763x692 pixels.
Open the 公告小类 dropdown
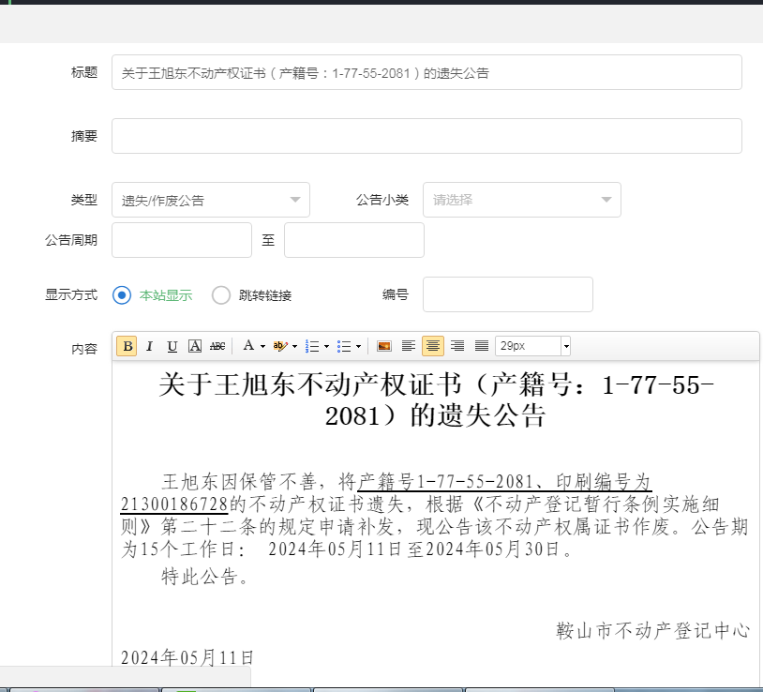522,200
